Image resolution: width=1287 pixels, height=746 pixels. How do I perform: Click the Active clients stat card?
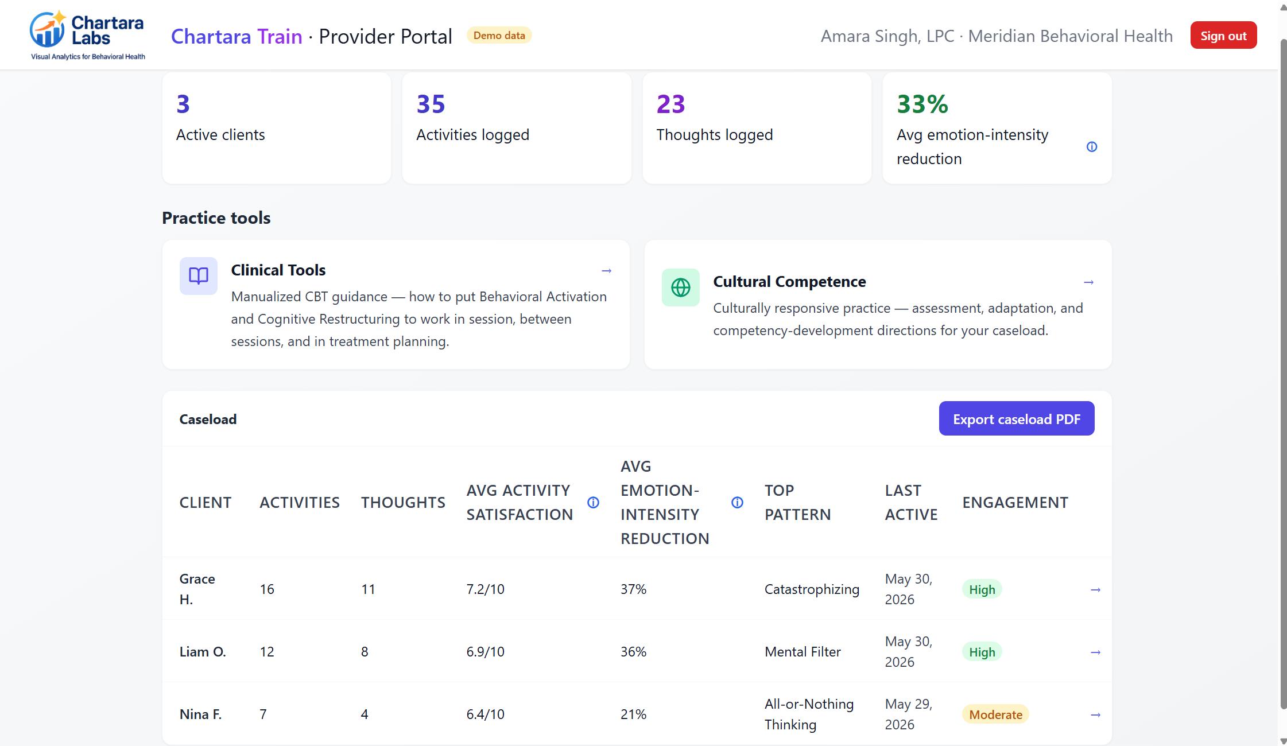click(277, 128)
